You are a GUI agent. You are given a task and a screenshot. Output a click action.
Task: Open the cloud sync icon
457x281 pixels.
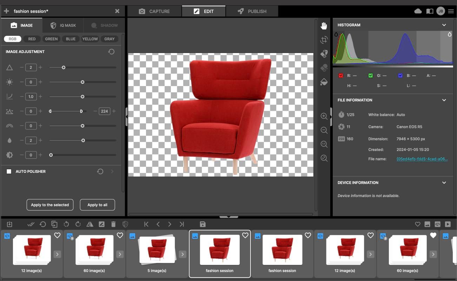point(418,11)
